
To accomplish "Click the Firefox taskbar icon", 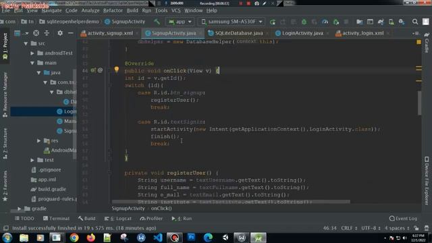I will [x=90, y=238].
